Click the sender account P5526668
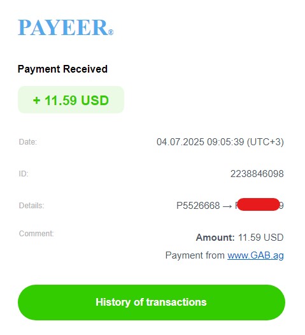 tap(198, 206)
